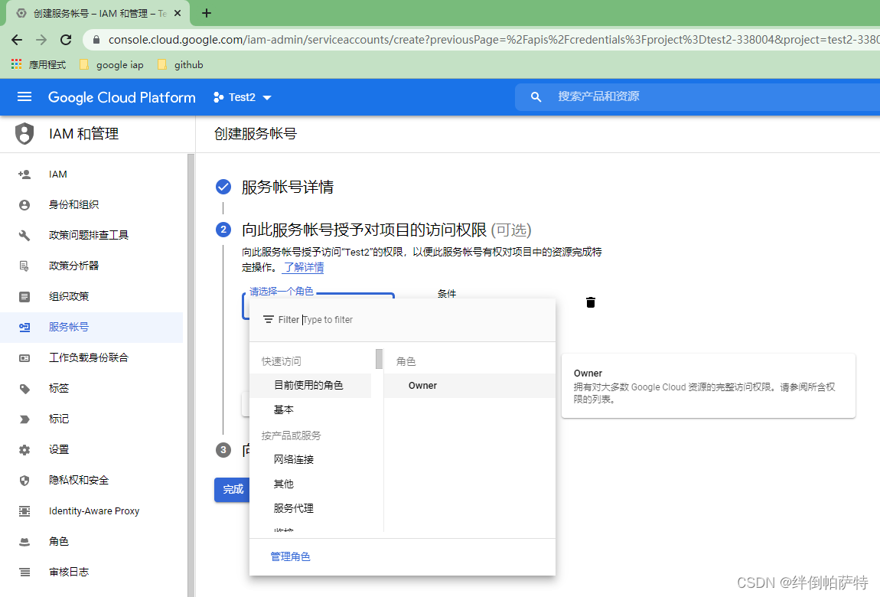Viewport: 880px width, 597px height.
Task: Open a new browser tab with plus
Action: [x=207, y=13]
